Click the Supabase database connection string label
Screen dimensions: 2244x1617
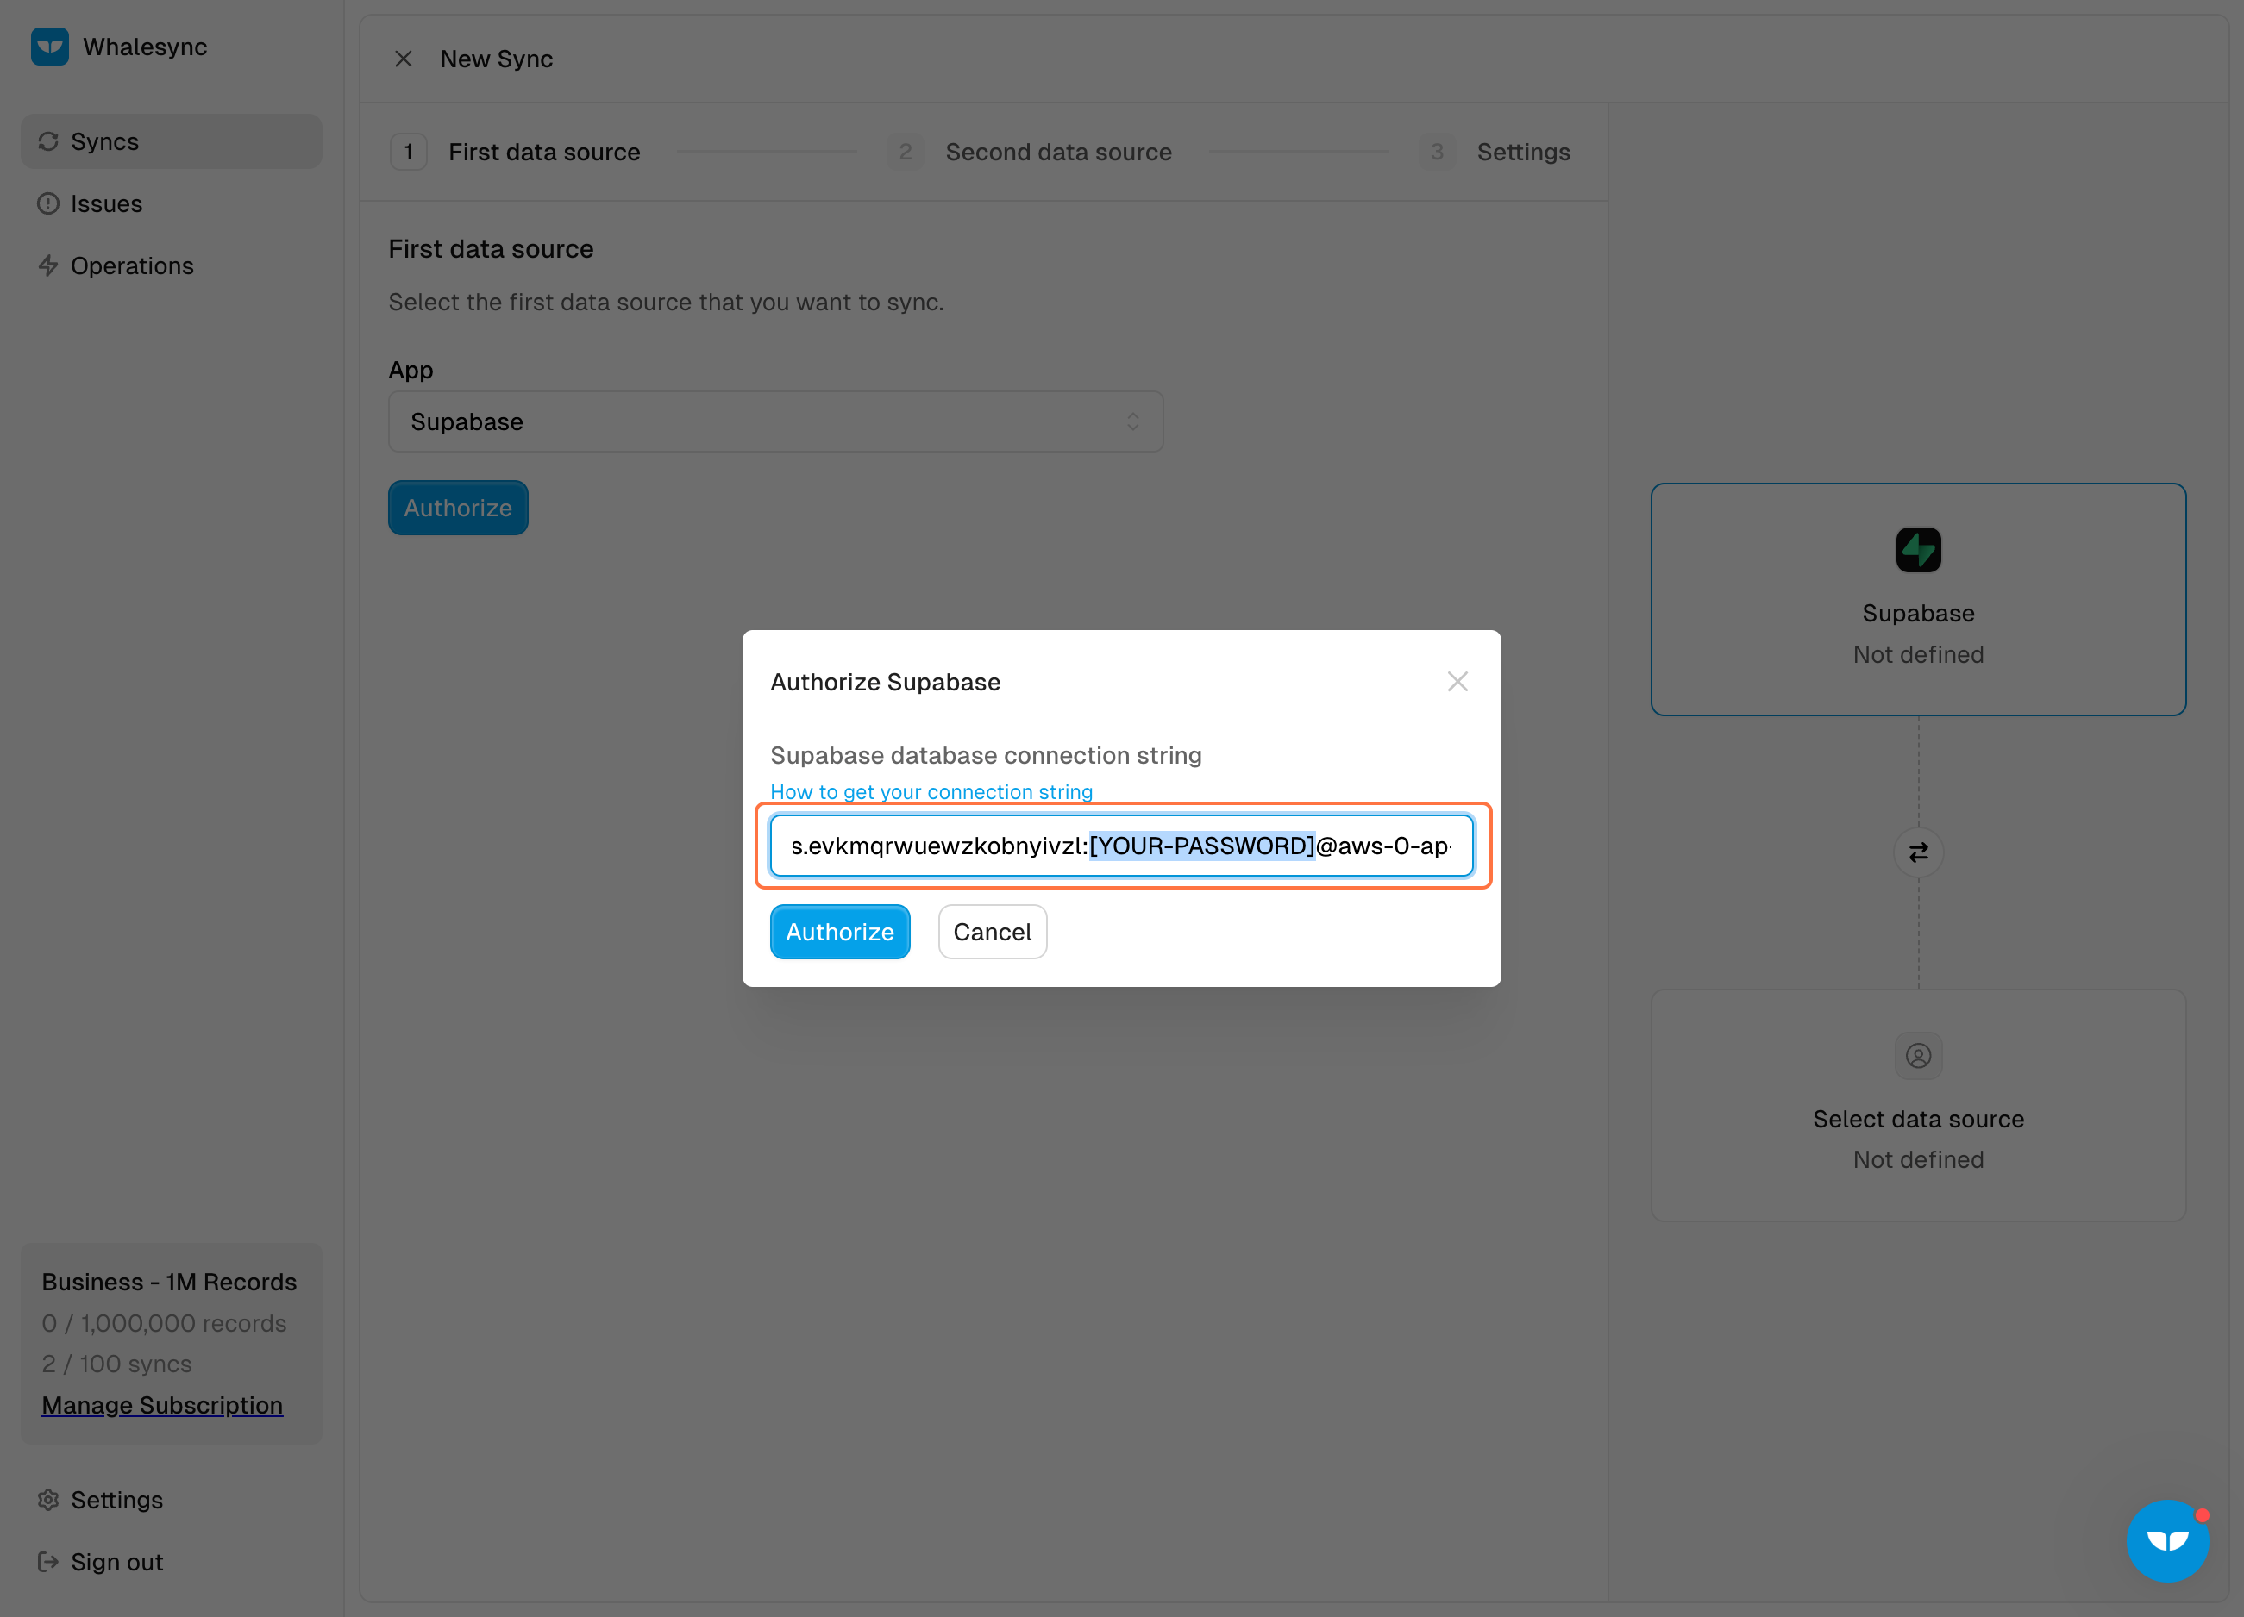pyautogui.click(x=987, y=756)
